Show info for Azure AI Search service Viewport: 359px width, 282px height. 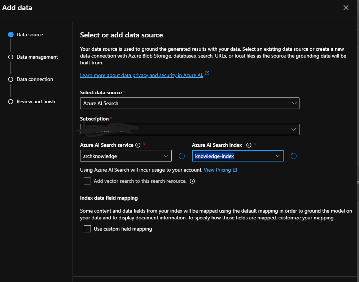click(x=138, y=145)
